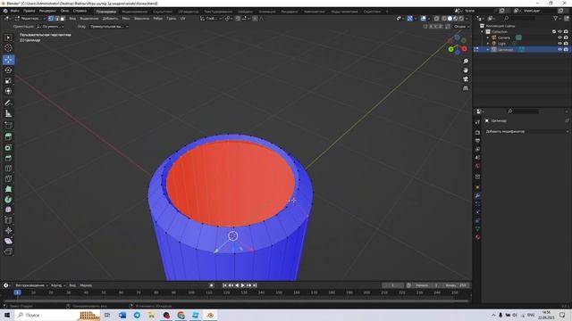Enable vertex select mode
Screen dimensions: 572x321
[x=51, y=18]
